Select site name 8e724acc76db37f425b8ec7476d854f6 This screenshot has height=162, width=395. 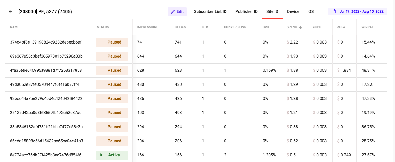point(46,155)
